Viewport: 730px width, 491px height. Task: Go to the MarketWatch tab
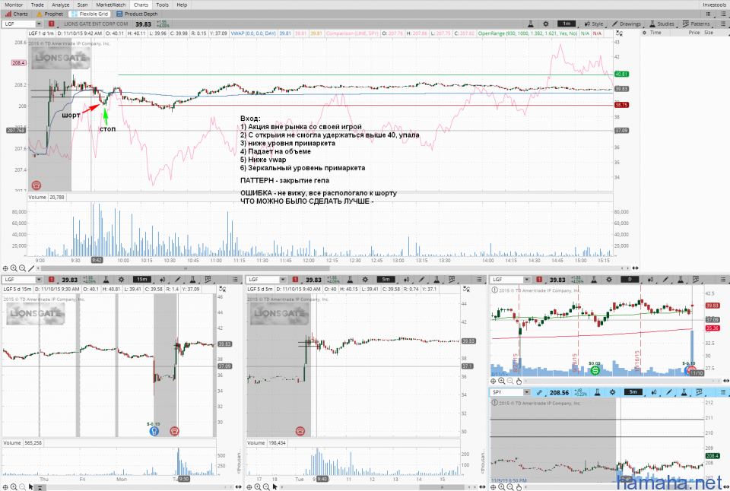111,5
